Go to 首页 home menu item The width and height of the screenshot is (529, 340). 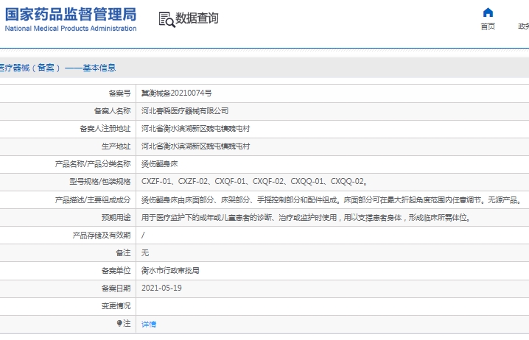coord(488,26)
